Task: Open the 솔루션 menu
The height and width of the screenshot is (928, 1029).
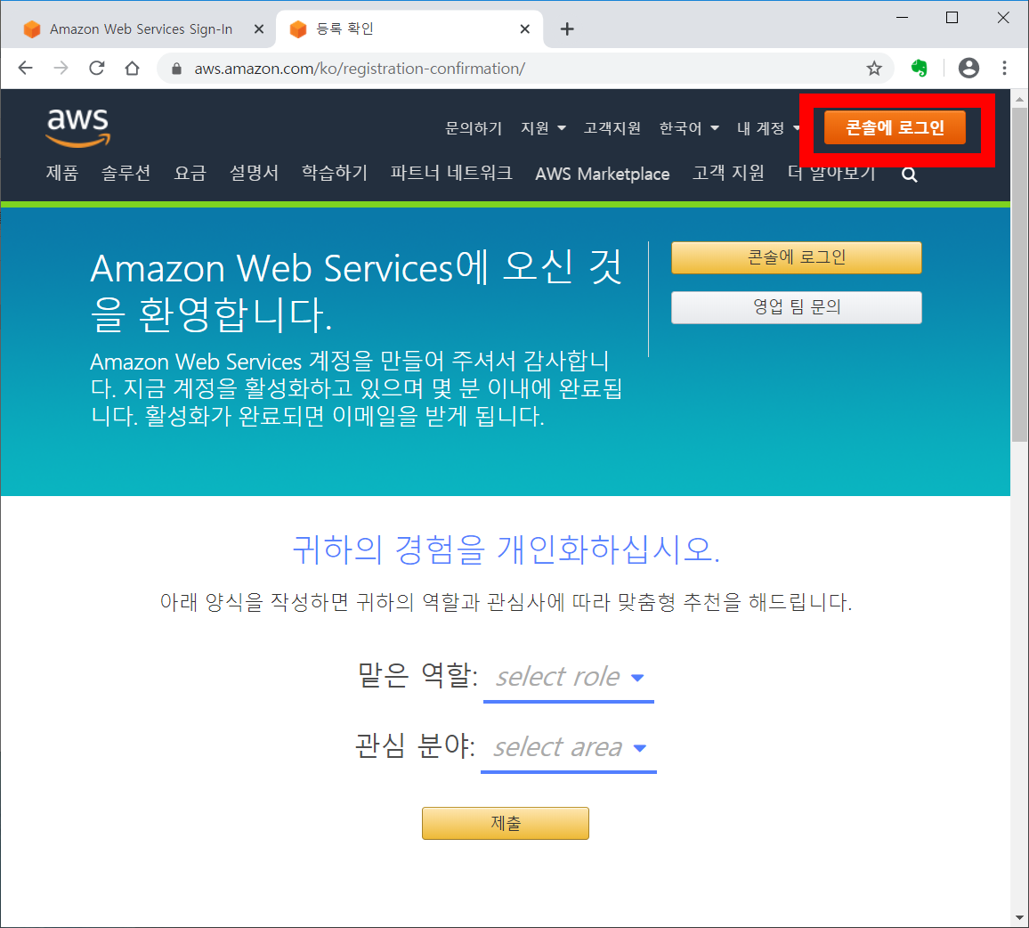Action: click(x=126, y=173)
